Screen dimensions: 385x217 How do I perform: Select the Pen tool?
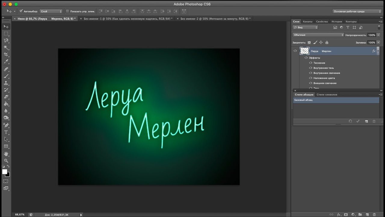(x=6, y=125)
